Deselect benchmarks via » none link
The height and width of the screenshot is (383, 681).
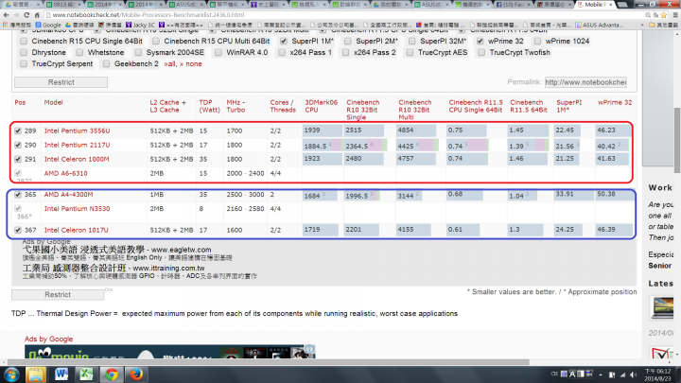[191, 64]
